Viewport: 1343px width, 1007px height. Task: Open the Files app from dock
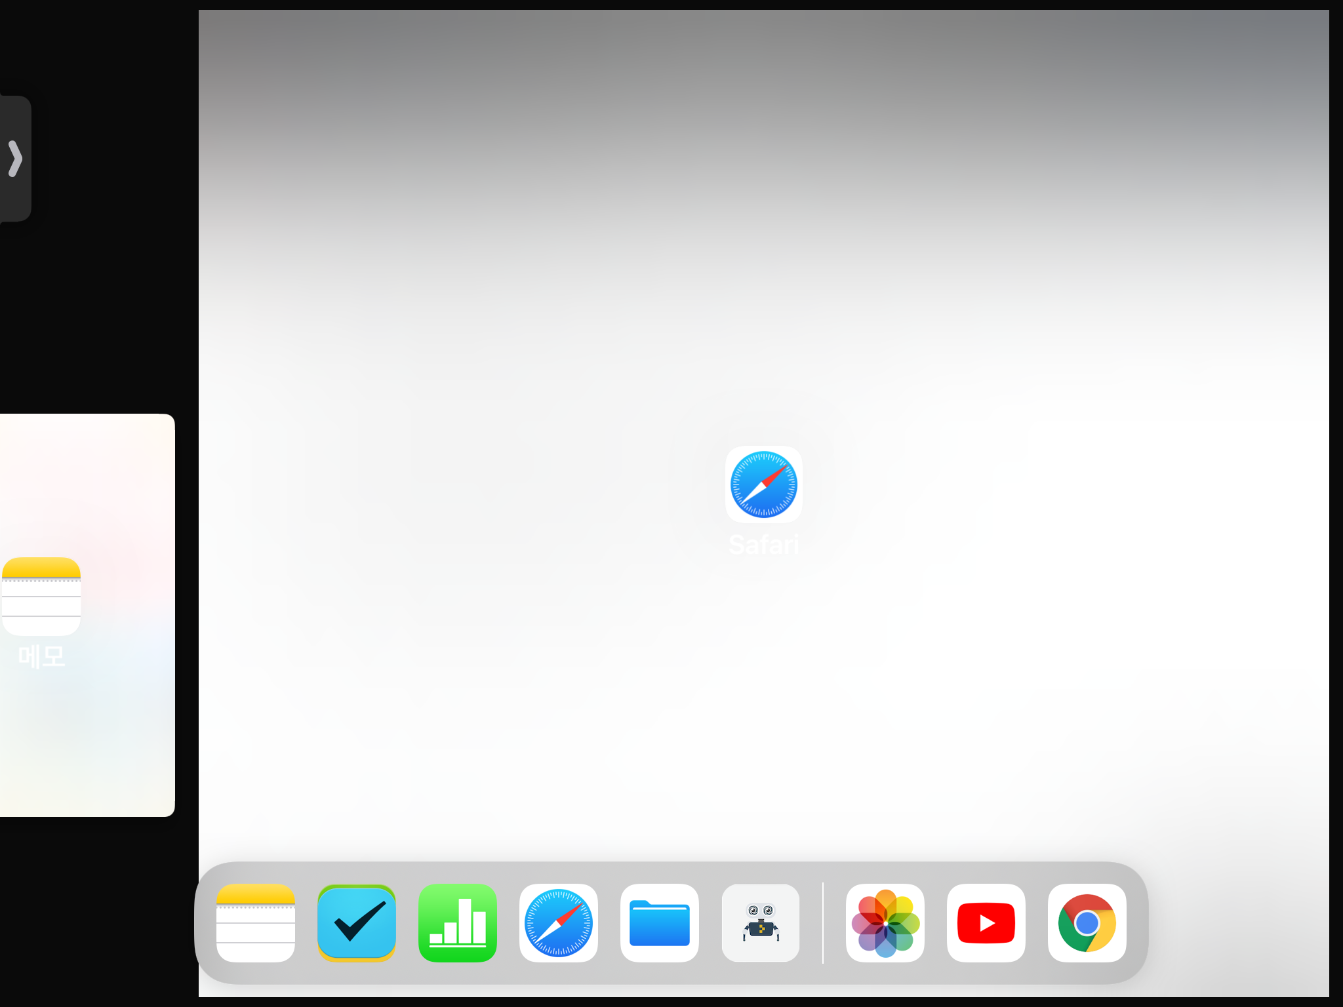[x=659, y=922]
